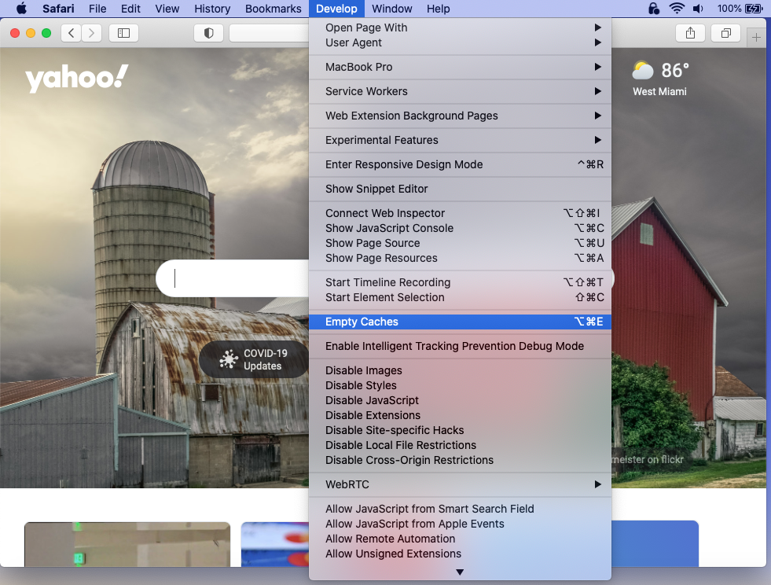Screen dimensions: 771x585
Task: Click the lock icon in menu bar
Action: coord(653,9)
